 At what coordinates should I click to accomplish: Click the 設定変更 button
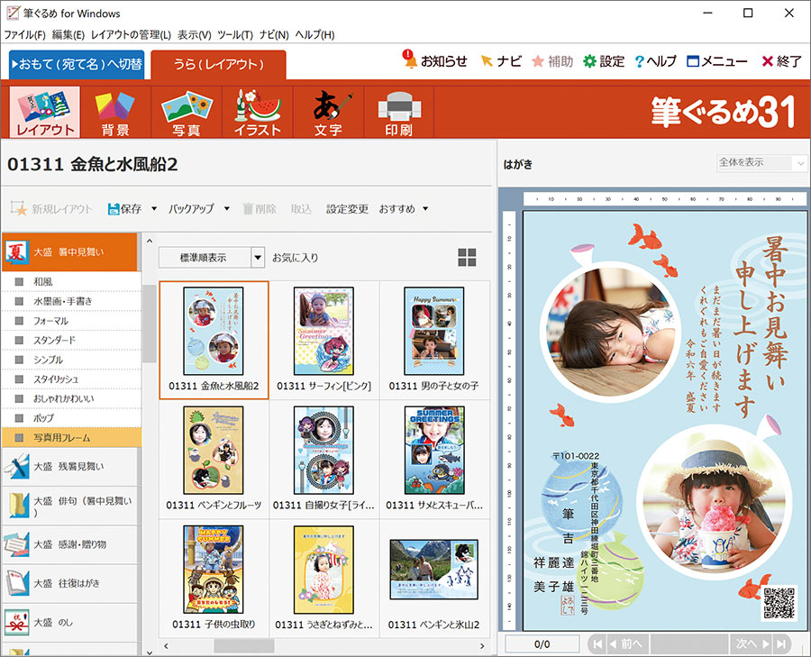(346, 209)
